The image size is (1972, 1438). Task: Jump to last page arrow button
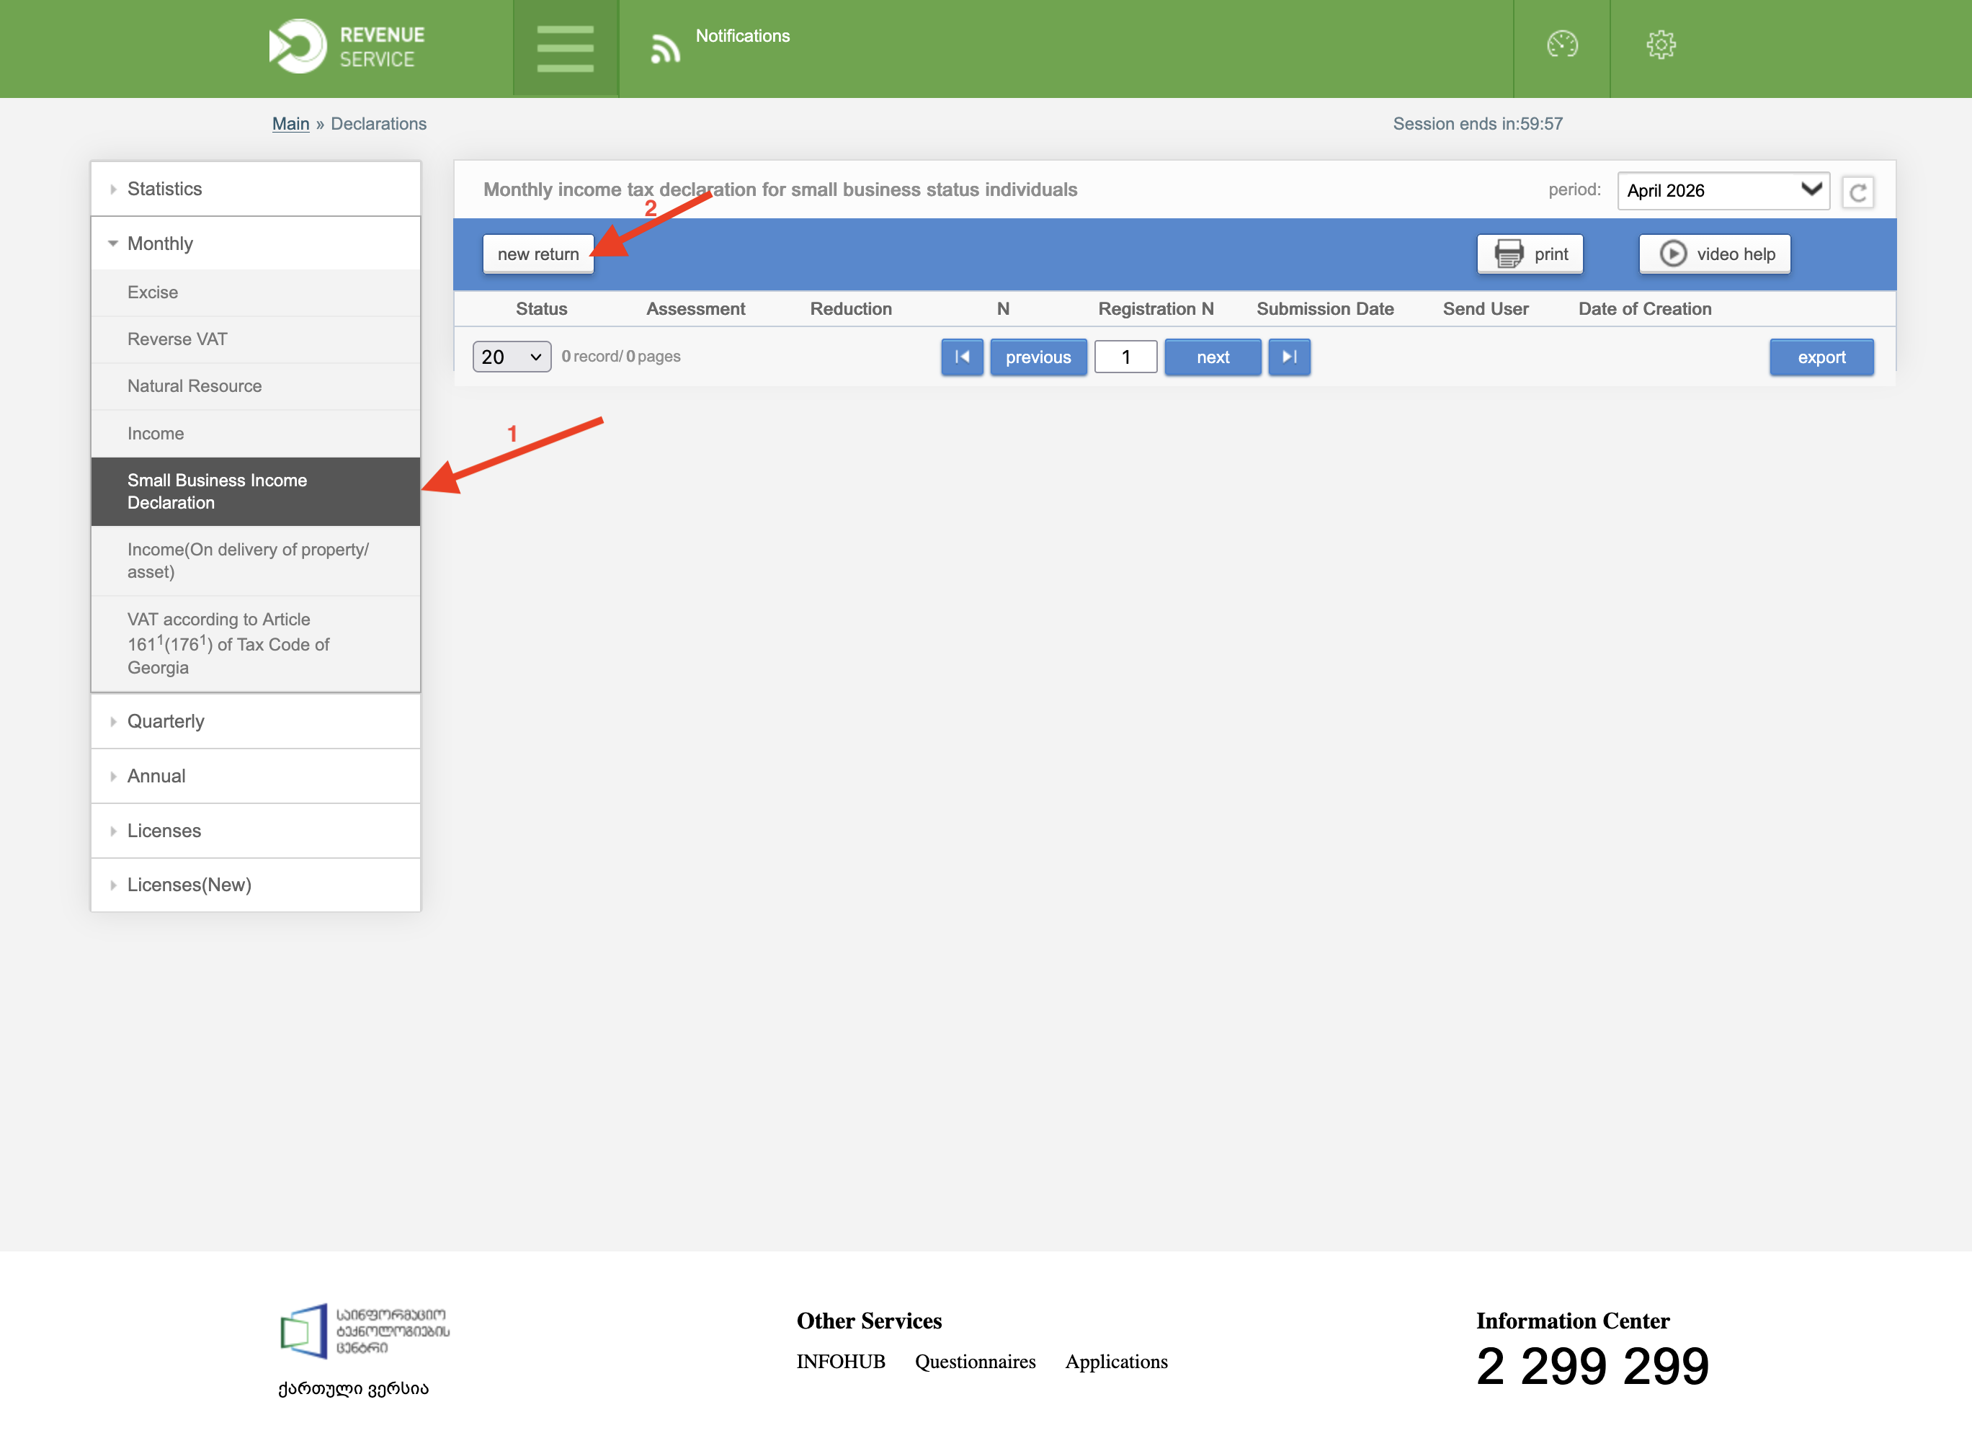[1288, 357]
